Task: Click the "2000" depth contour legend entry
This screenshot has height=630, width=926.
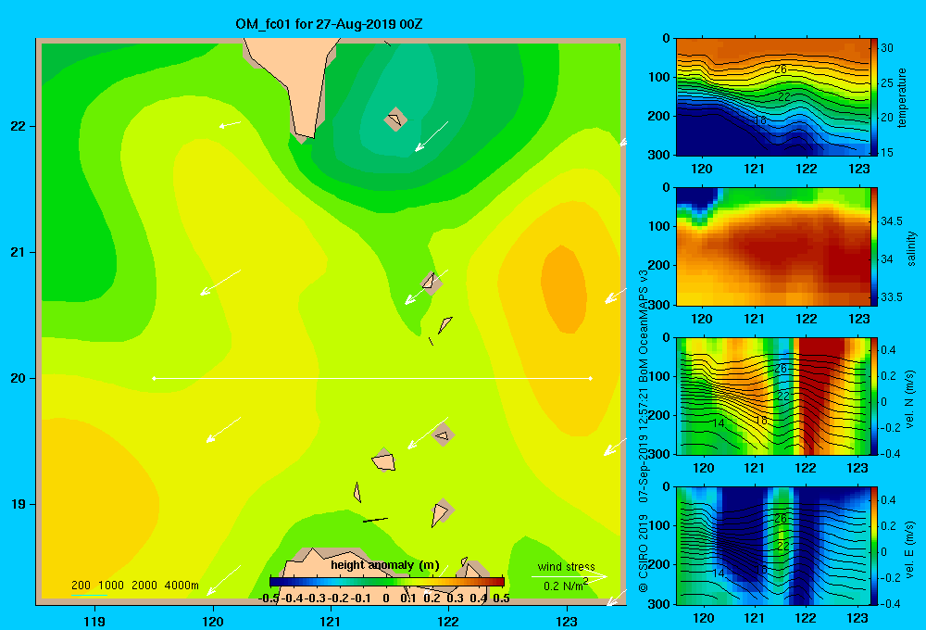Action: click(x=144, y=586)
